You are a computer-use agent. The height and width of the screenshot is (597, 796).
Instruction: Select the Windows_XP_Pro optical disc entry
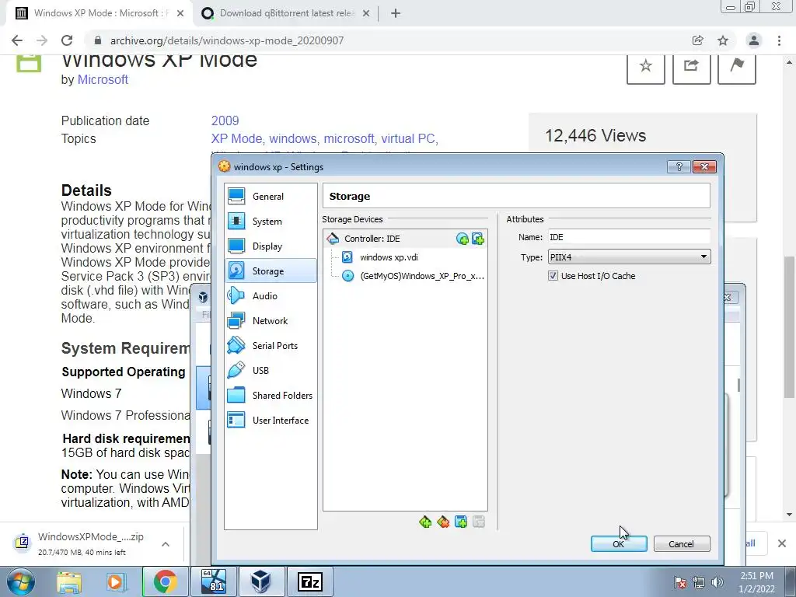[x=421, y=276]
